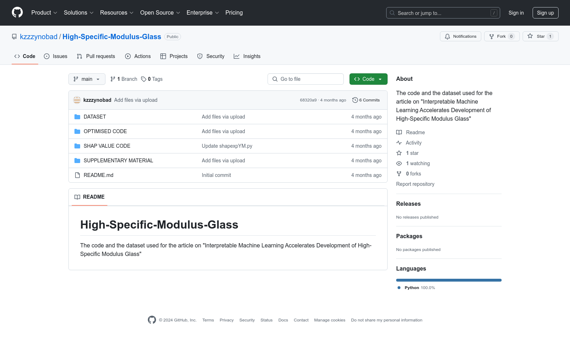Click the GitHub logo in header
The height and width of the screenshot is (356, 570).
click(x=17, y=12)
